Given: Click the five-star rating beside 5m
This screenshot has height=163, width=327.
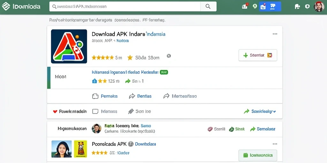Looking at the screenshot, I should pyautogui.click(x=103, y=58).
